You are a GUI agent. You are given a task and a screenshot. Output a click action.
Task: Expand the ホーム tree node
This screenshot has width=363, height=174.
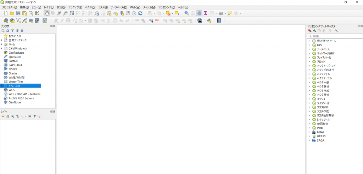point(2,44)
